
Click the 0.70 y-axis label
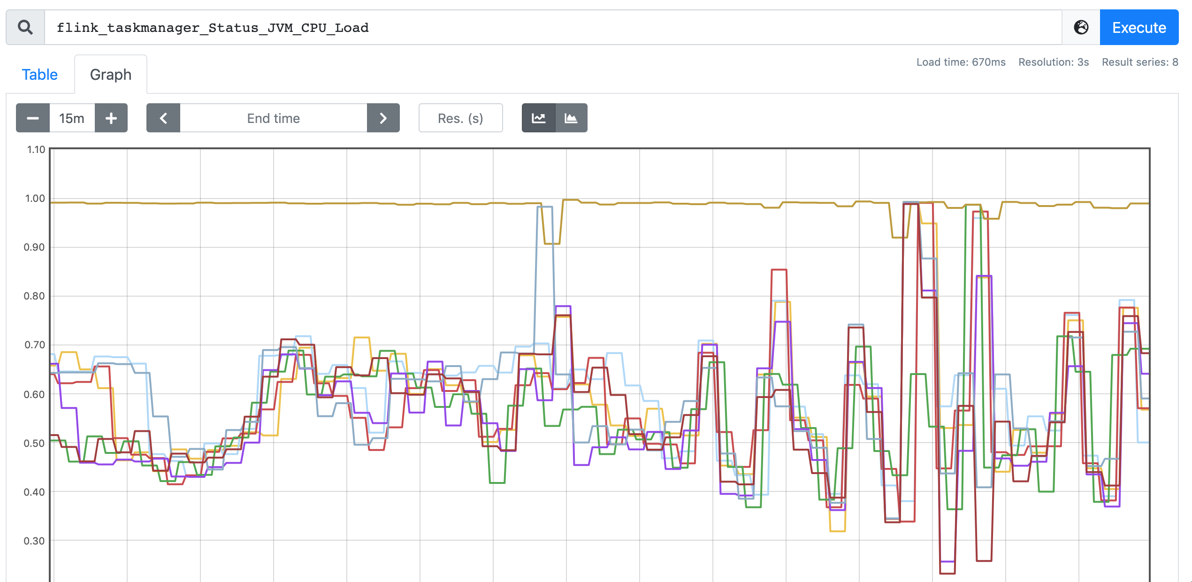click(x=35, y=345)
